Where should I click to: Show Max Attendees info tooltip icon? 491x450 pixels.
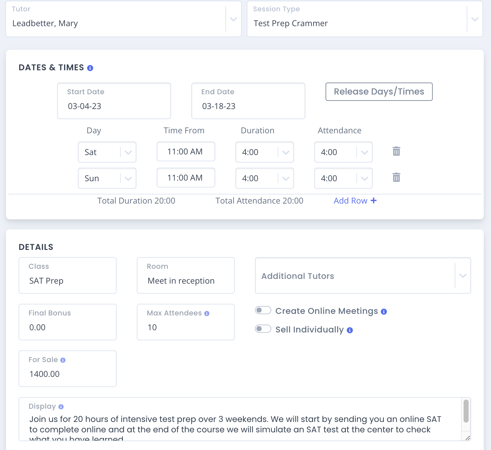point(207,314)
